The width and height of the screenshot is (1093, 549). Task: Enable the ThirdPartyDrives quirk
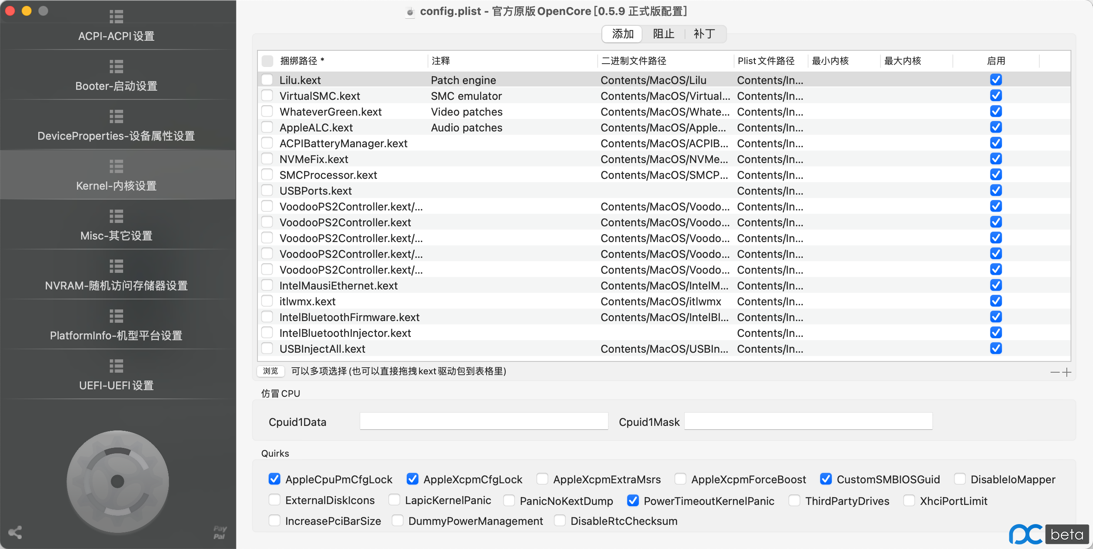click(x=794, y=501)
